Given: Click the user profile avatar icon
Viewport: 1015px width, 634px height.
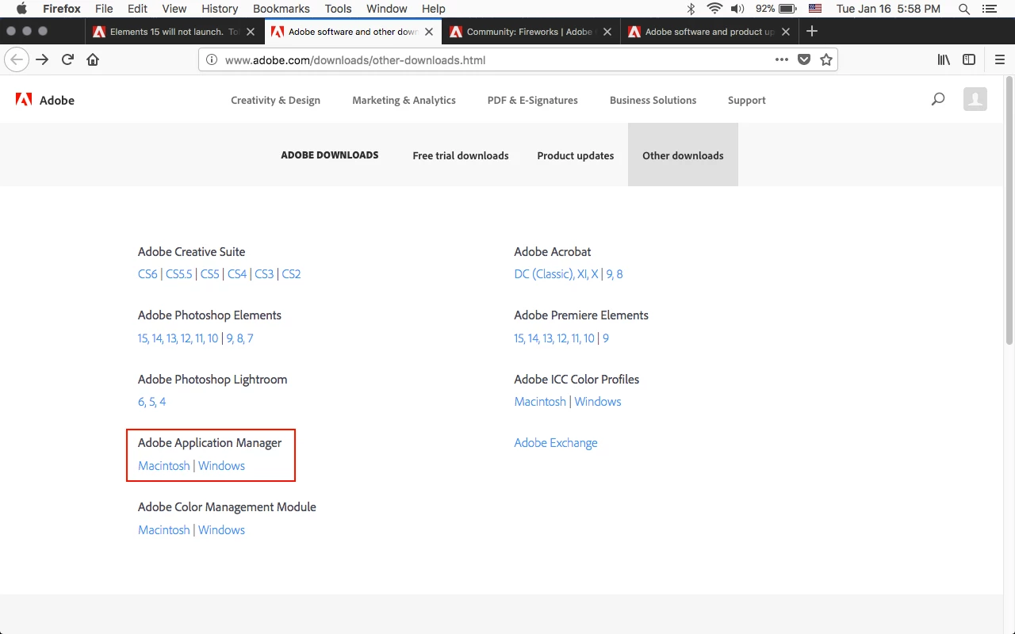Looking at the screenshot, I should [975, 99].
